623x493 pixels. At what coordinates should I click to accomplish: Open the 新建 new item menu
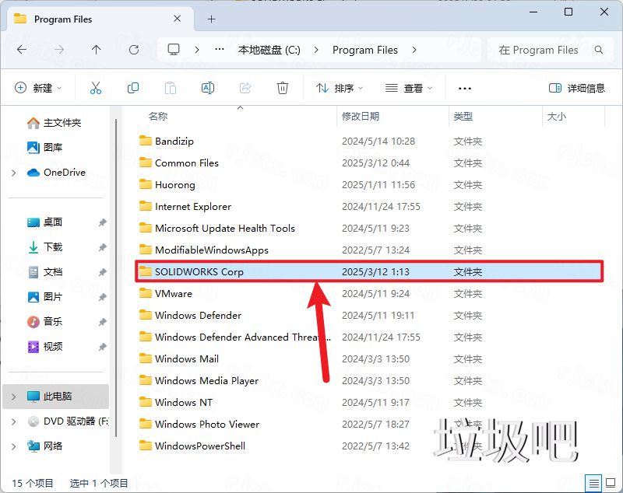(x=38, y=88)
